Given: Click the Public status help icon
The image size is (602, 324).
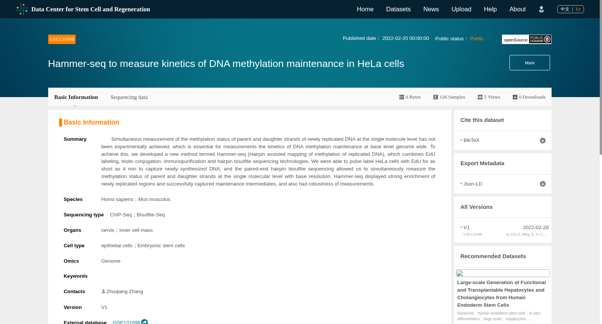Looking at the screenshot, I should pyautogui.click(x=490, y=38).
